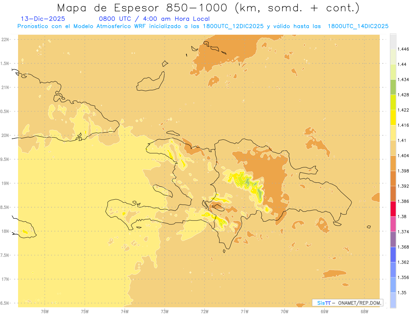Click the colorbar value 1.422
Viewport: 409px width, 316px height.
404,110
